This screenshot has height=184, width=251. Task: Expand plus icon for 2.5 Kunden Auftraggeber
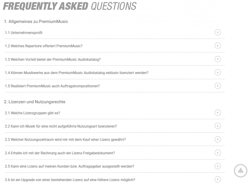218,166
